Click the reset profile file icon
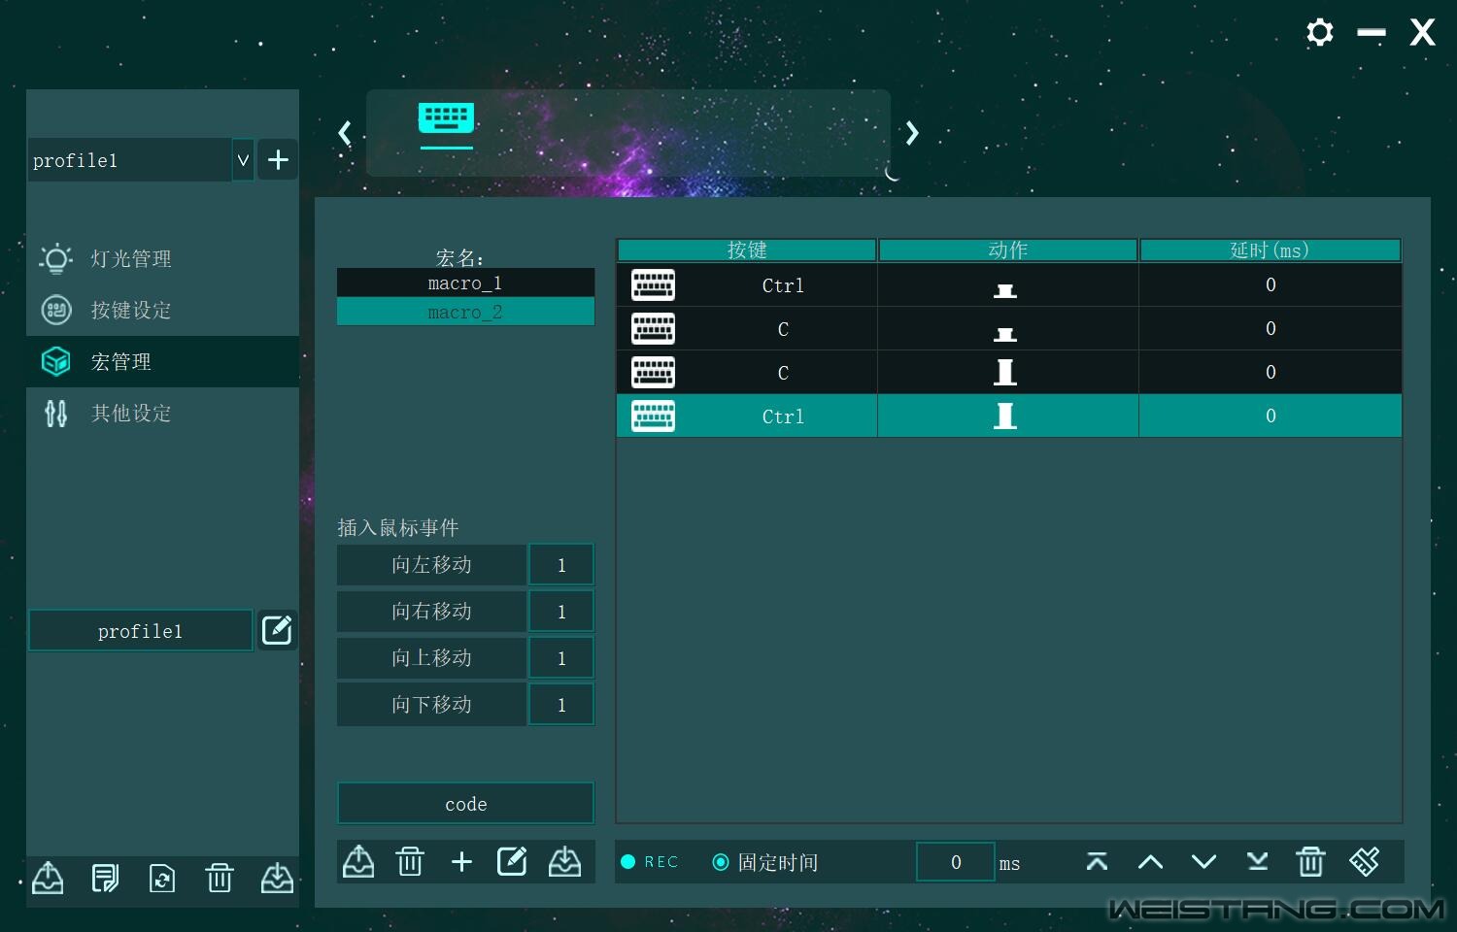 (162, 879)
